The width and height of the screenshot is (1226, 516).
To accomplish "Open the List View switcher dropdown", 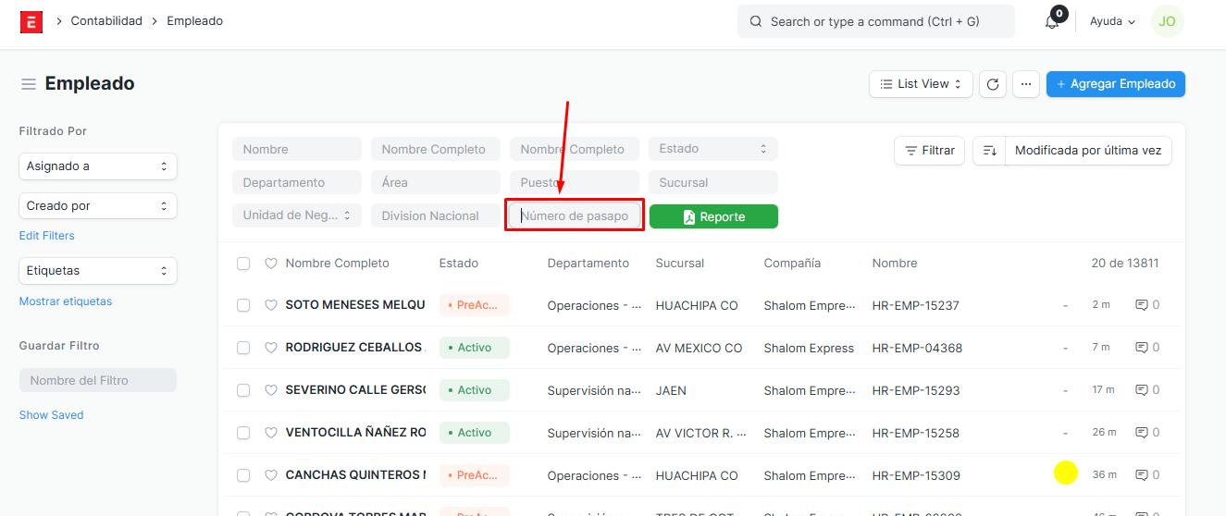I will pos(920,84).
